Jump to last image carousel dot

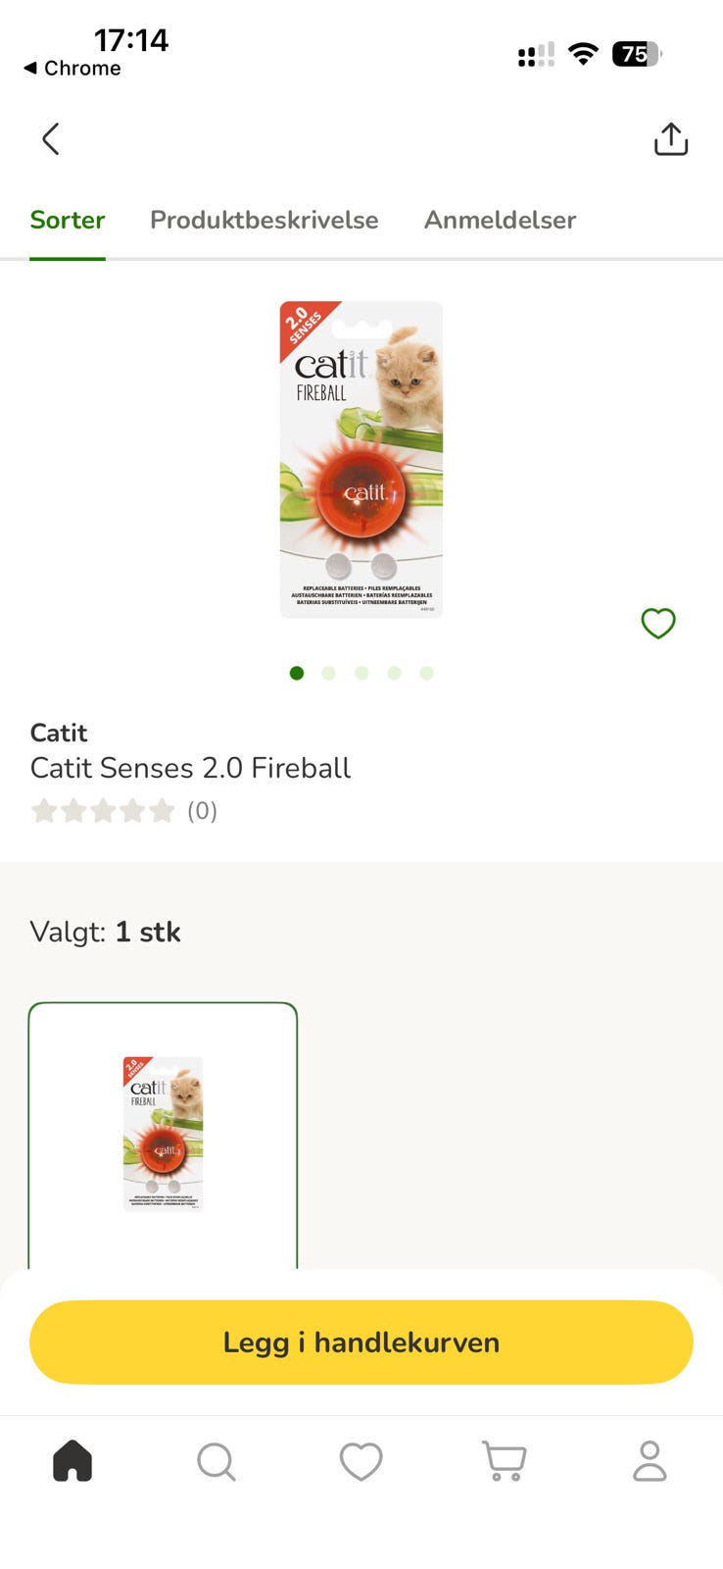click(x=426, y=673)
